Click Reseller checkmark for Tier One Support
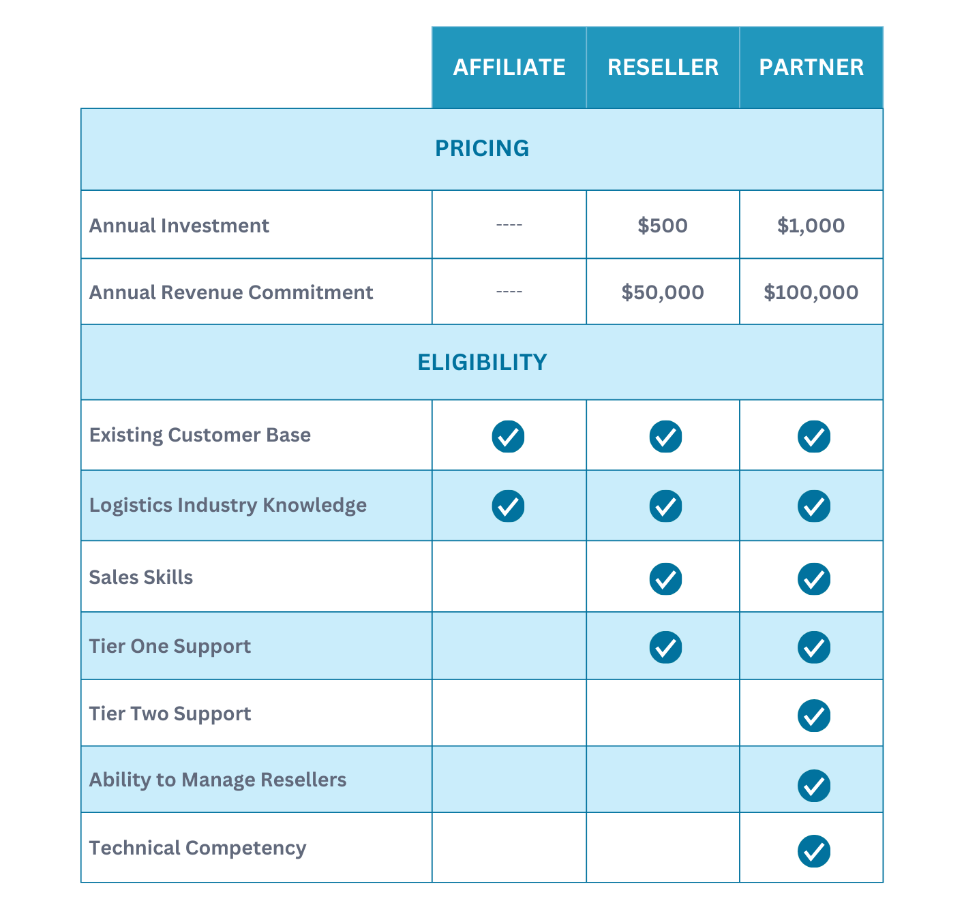This screenshot has height=920, width=964. [x=665, y=647]
